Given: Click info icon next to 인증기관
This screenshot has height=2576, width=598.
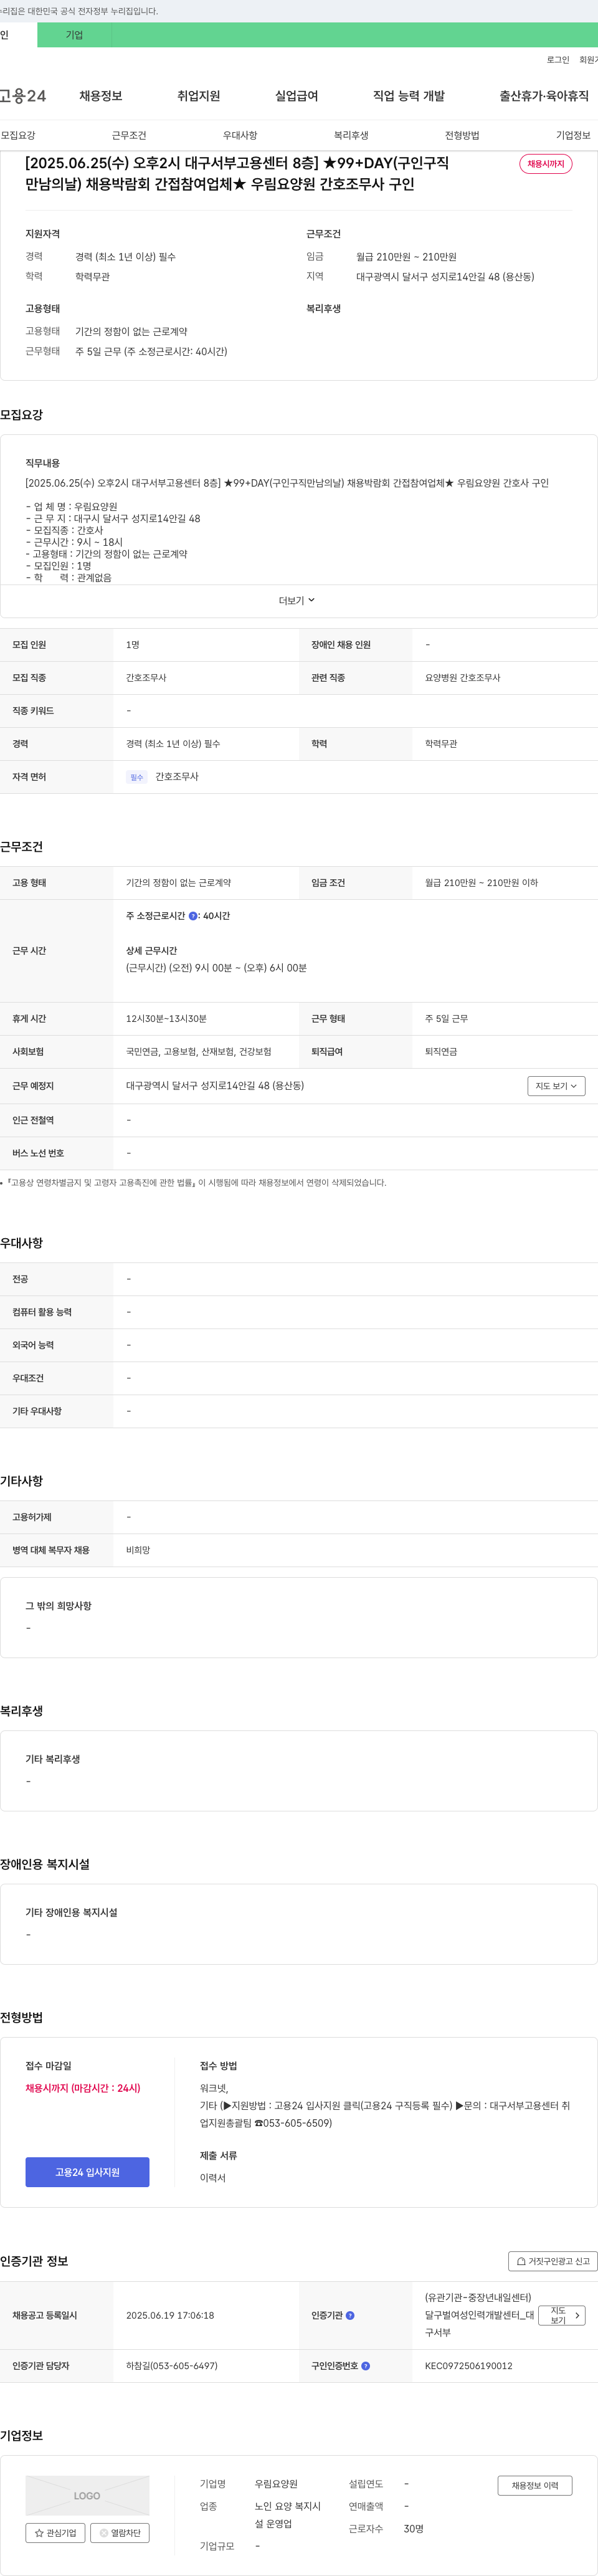Looking at the screenshot, I should point(350,2315).
